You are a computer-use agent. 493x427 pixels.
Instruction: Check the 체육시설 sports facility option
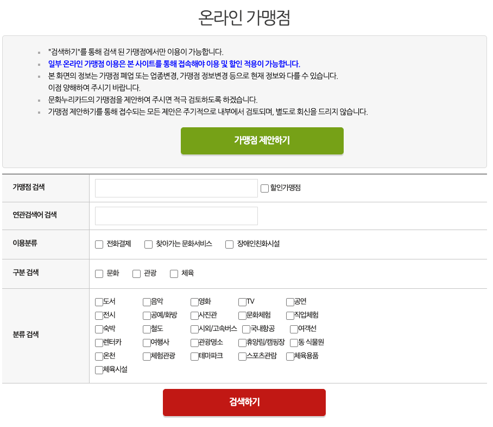click(99, 370)
